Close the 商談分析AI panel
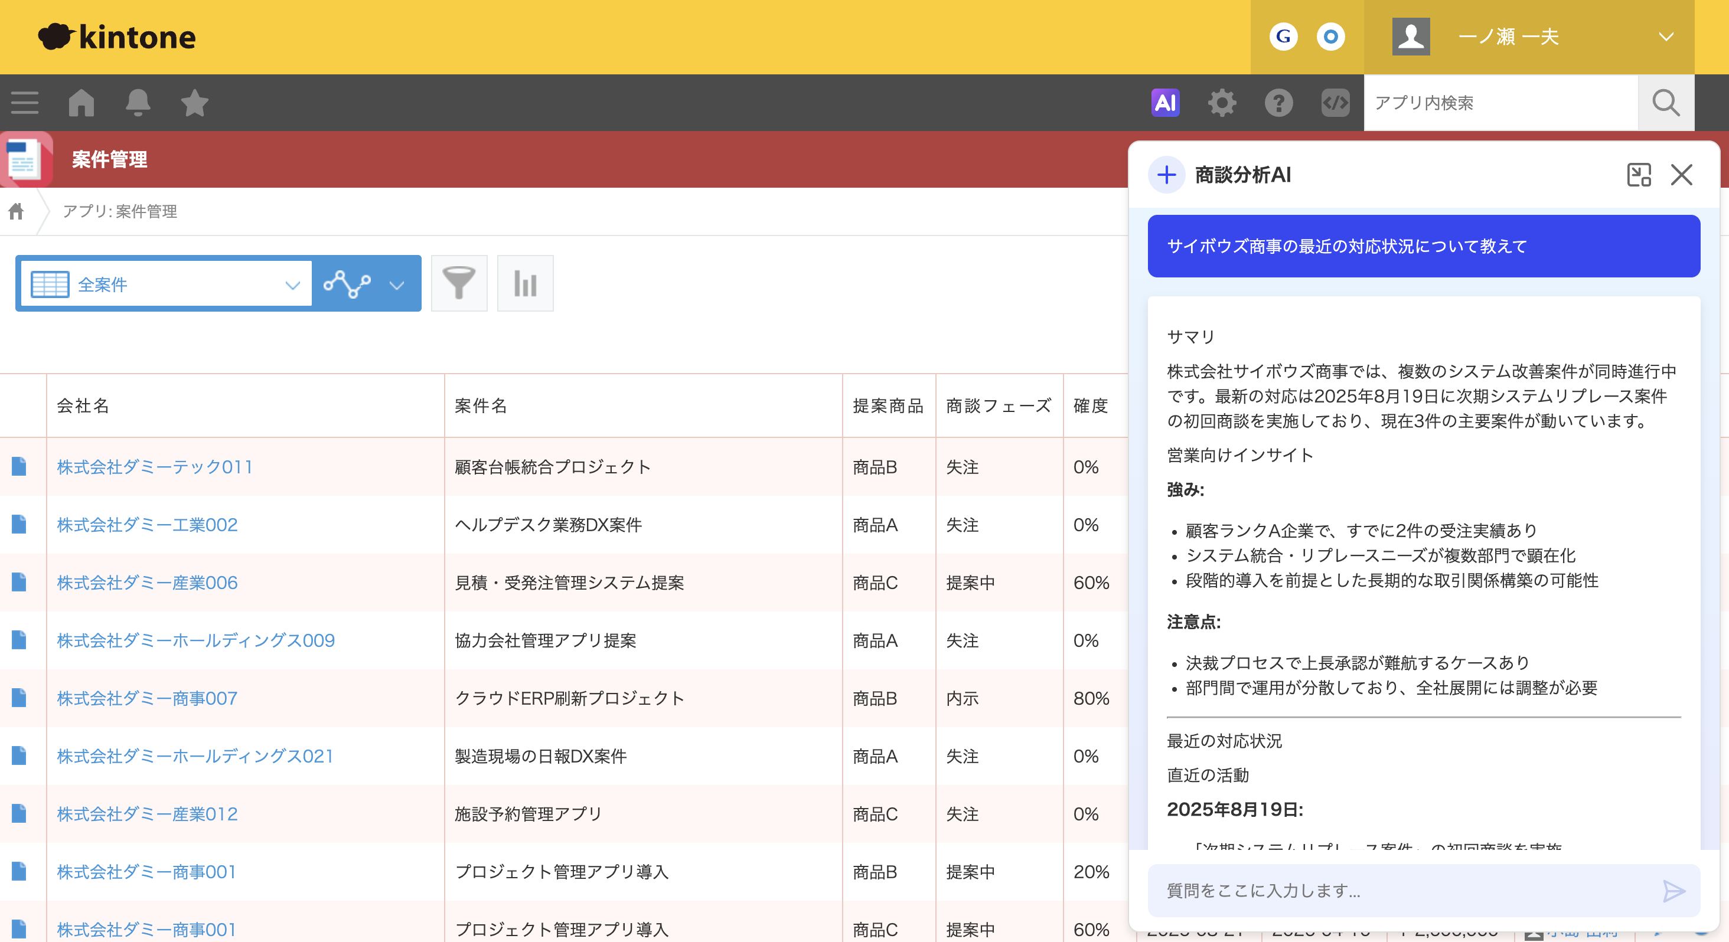The image size is (1729, 942). tap(1681, 175)
